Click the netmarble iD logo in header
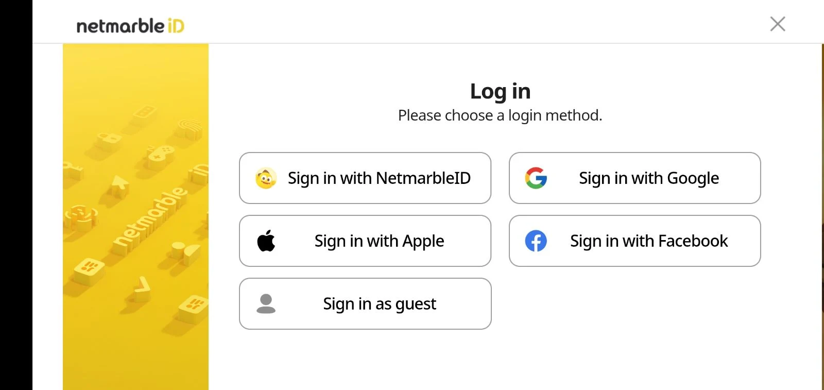 130,25
